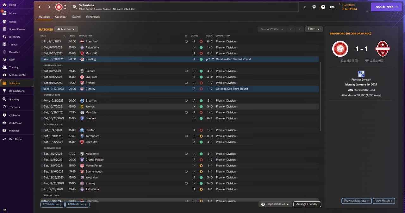This screenshot has width=405, height=213.
Task: Open Club Vision icon
Action: pos(4,123)
